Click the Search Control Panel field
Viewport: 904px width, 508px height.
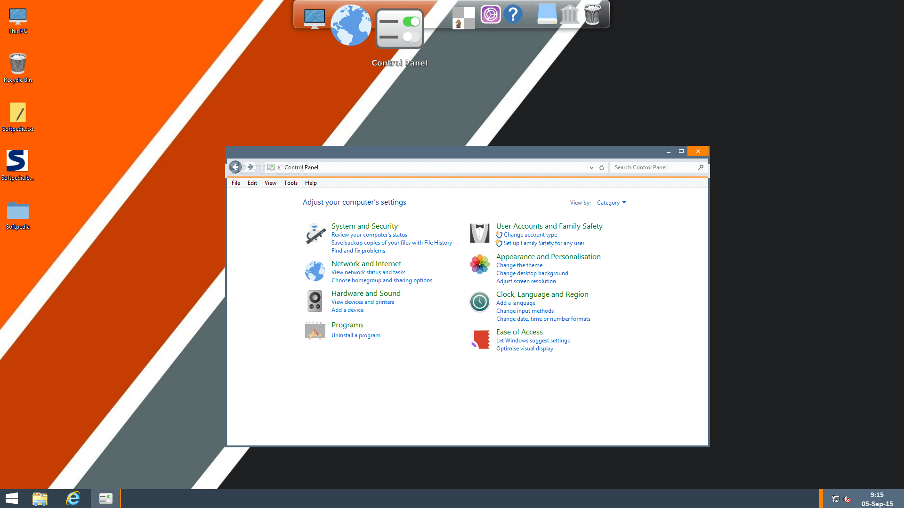pos(654,167)
